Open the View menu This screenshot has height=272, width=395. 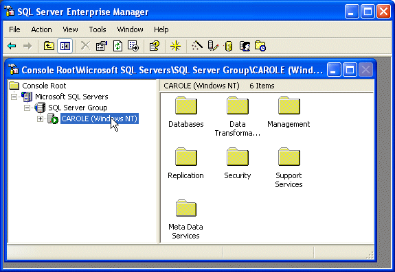tap(70, 29)
